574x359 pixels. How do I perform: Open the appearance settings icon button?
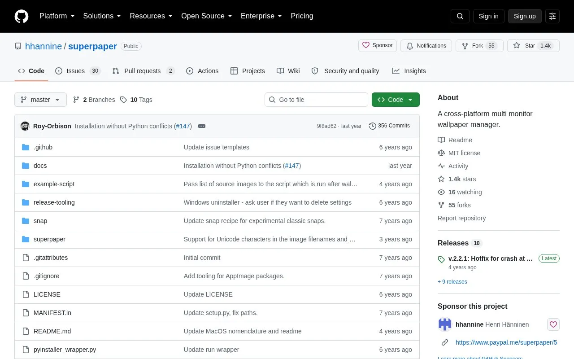point(552,16)
